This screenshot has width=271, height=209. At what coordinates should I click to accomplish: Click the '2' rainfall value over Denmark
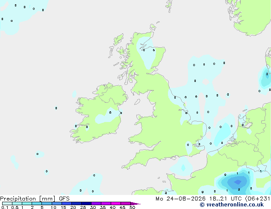[x=267, y=74]
